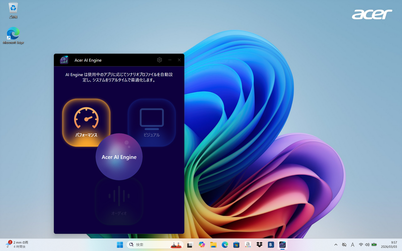Click the volume speaker tray icon
This screenshot has height=251, width=402.
pos(367,245)
